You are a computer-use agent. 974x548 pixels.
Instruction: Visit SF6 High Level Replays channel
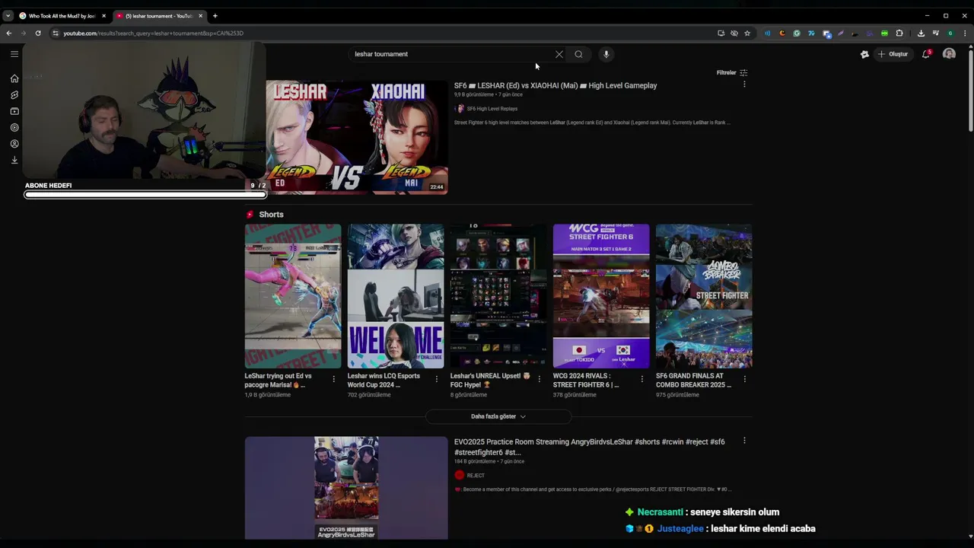pyautogui.click(x=492, y=109)
